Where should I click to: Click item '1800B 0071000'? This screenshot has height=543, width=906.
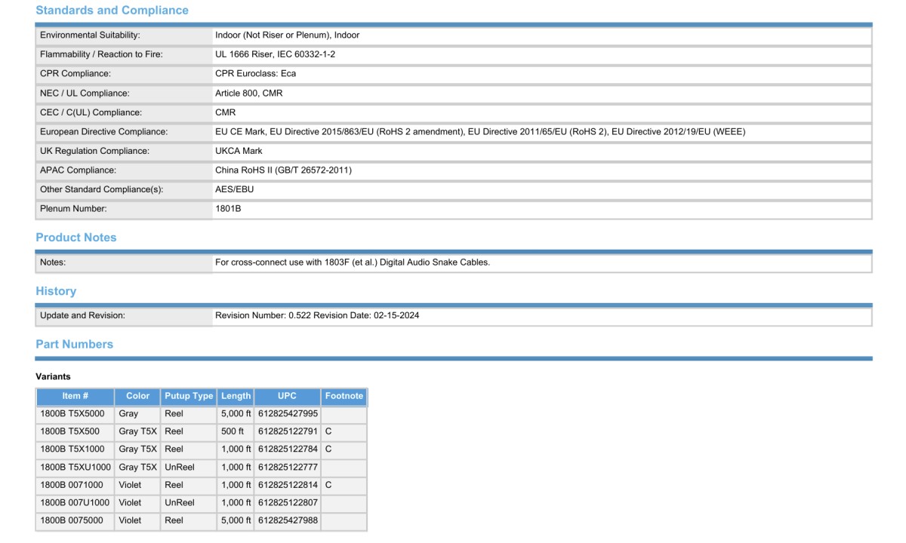click(x=72, y=485)
